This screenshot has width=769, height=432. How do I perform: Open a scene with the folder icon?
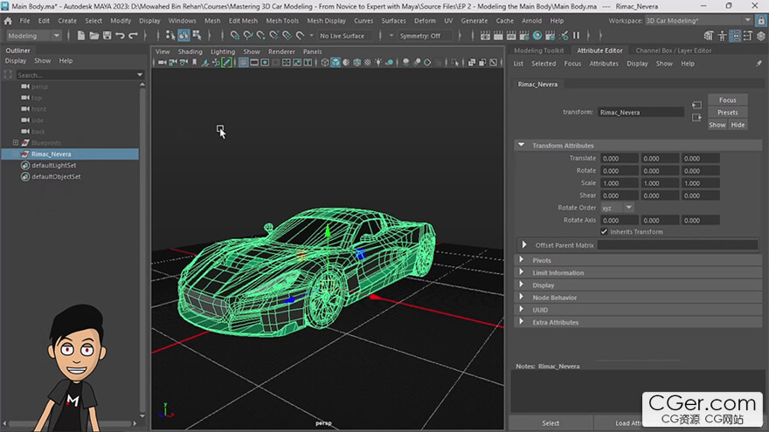pyautogui.click(x=94, y=36)
